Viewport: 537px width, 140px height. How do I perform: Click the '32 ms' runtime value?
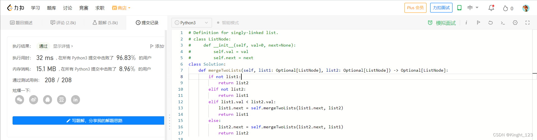click(x=45, y=58)
